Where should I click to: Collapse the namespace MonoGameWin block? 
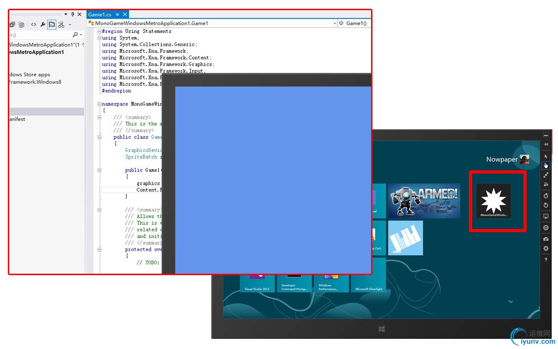coord(100,104)
